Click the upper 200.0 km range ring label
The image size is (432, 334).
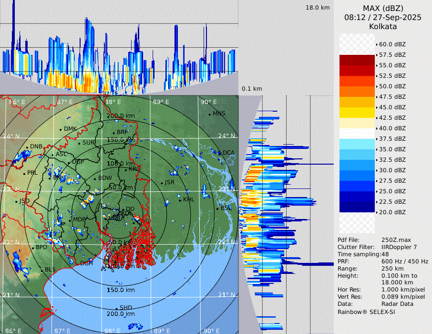tap(121, 116)
